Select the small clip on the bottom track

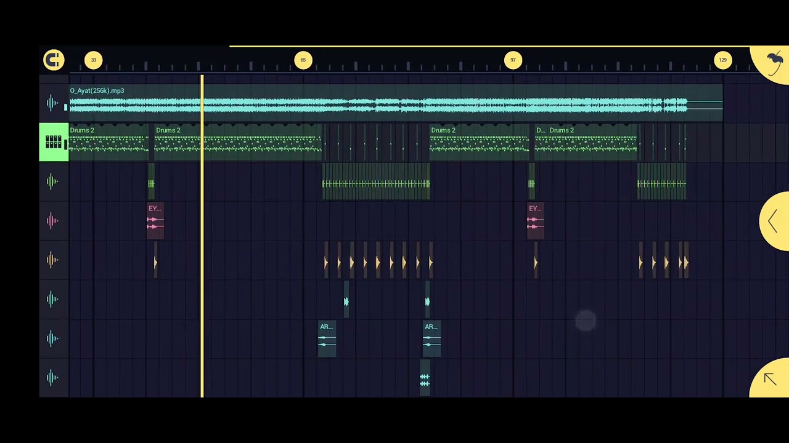coord(425,378)
